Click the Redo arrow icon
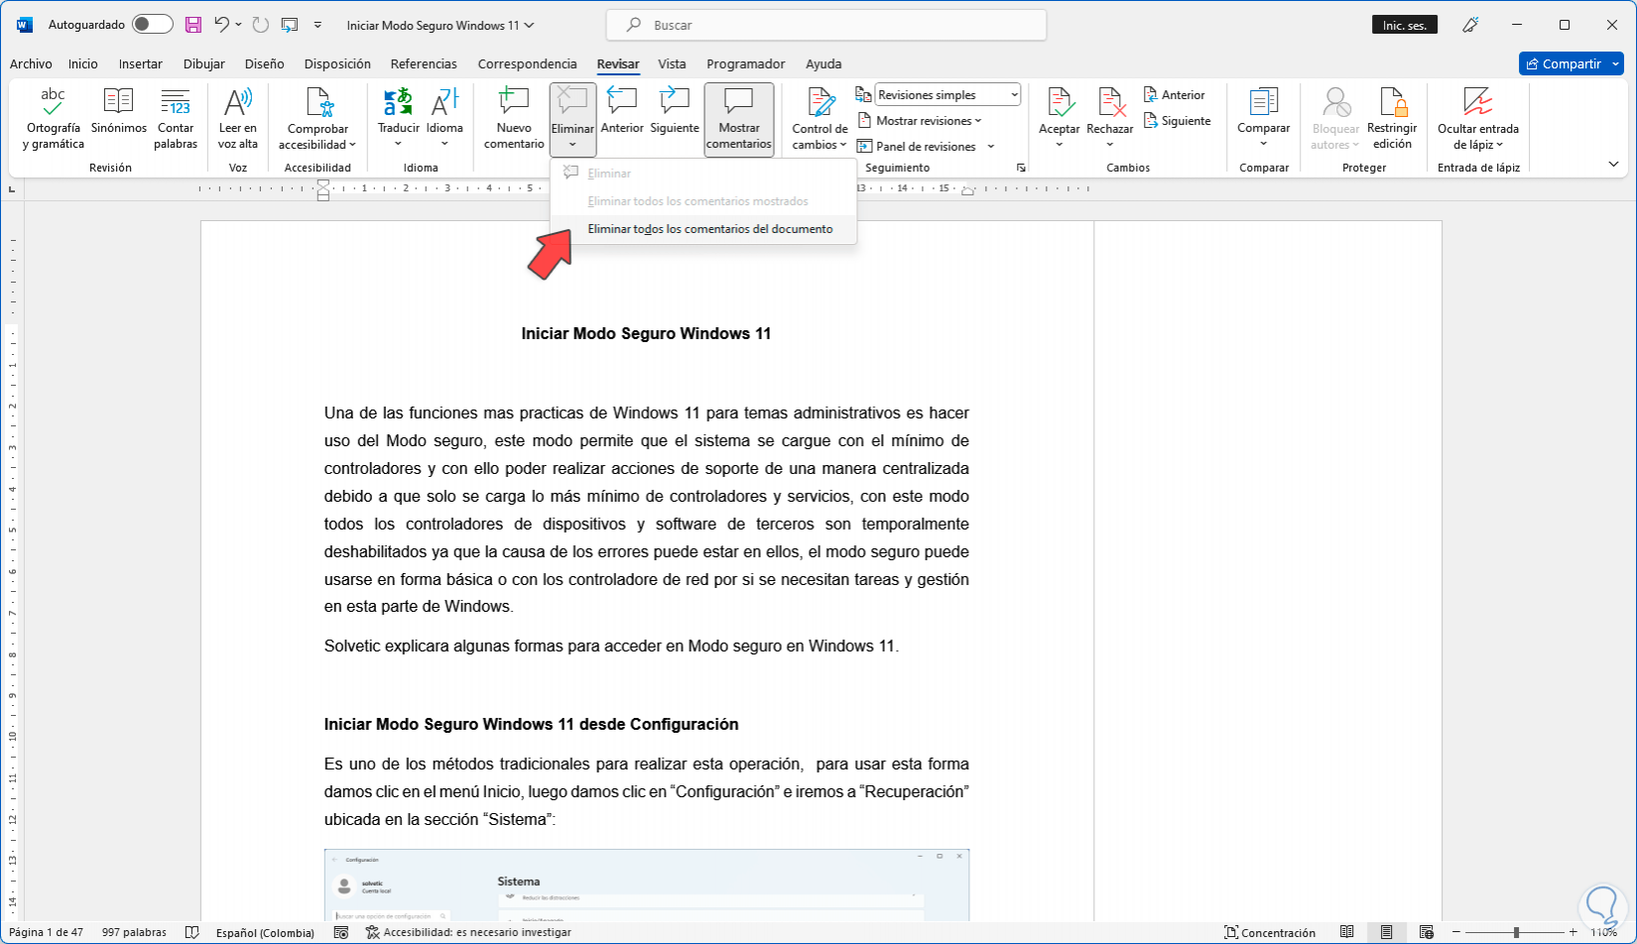The image size is (1637, 944). point(260,25)
